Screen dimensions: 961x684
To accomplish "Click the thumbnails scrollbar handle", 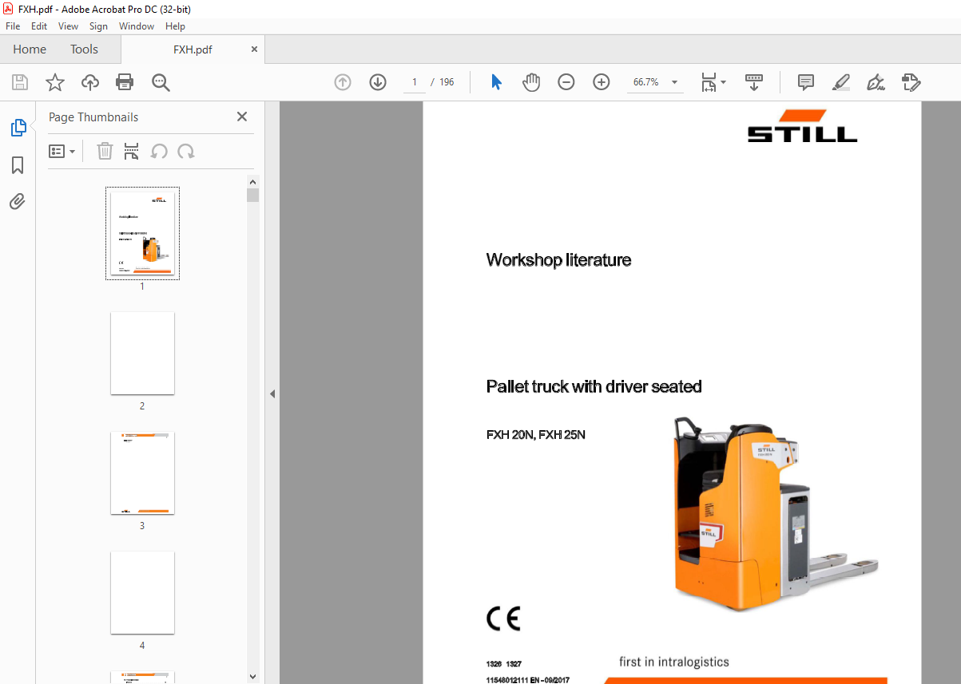I will tap(252, 196).
